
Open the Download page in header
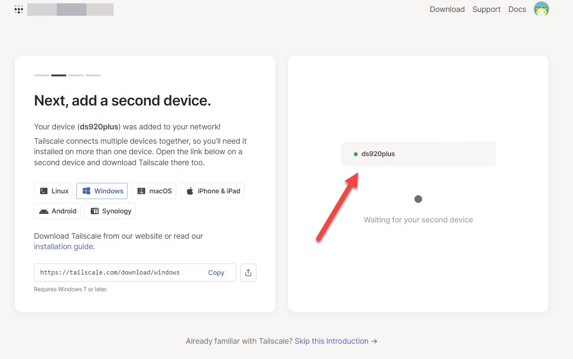point(447,9)
